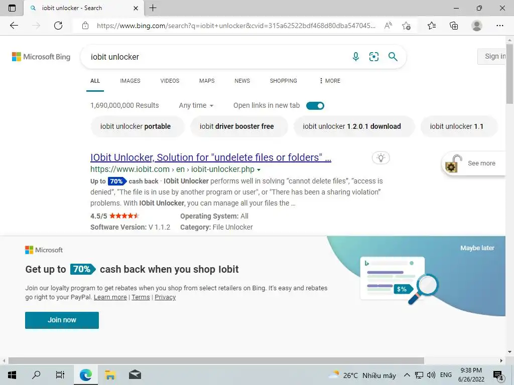Image resolution: width=514 pixels, height=385 pixels.
Task: Add this page to favorites
Action: (x=406, y=26)
